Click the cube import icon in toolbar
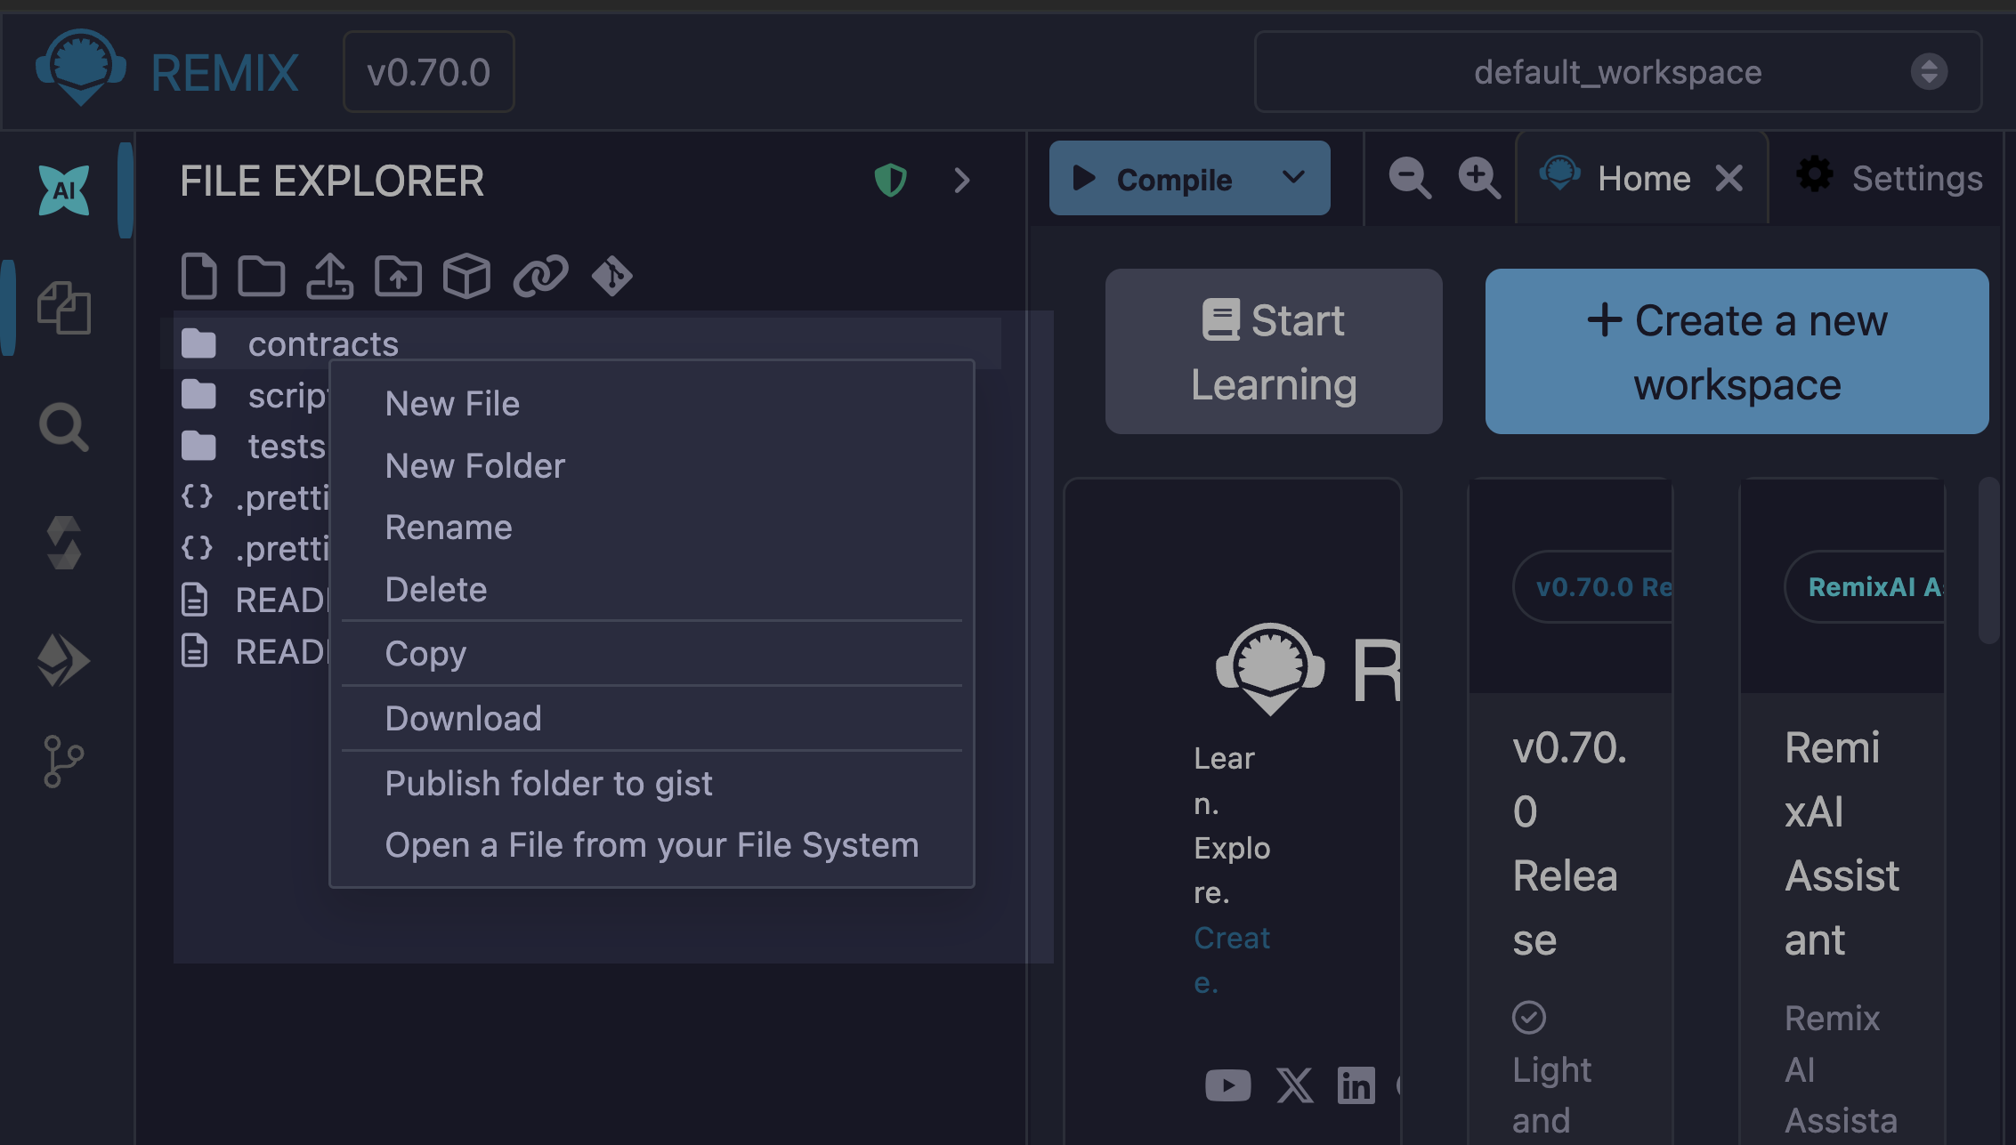This screenshot has width=2016, height=1145. (x=466, y=276)
